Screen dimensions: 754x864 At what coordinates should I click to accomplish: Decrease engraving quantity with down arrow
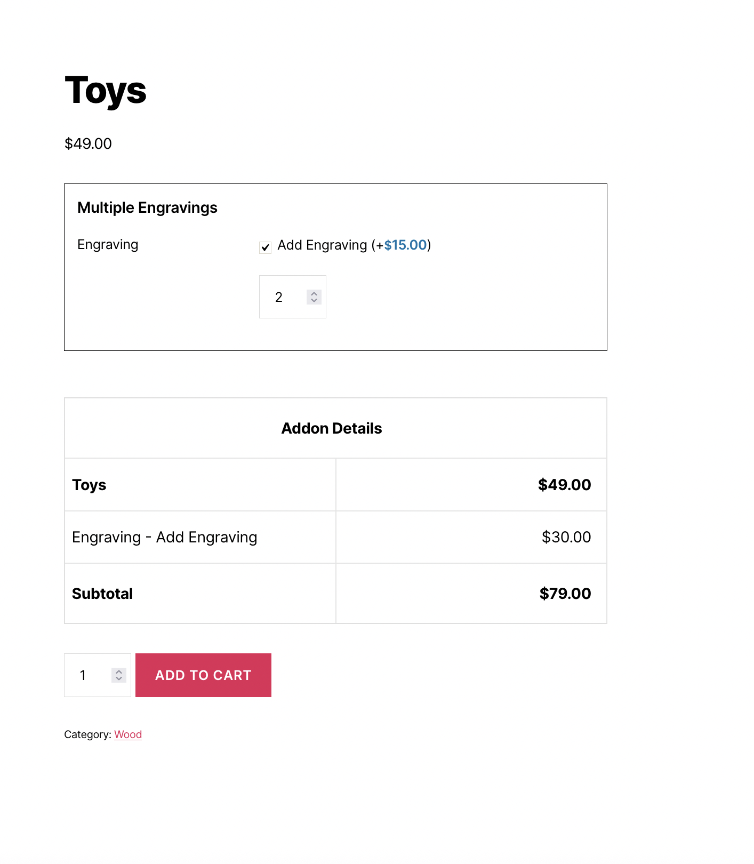pos(314,301)
